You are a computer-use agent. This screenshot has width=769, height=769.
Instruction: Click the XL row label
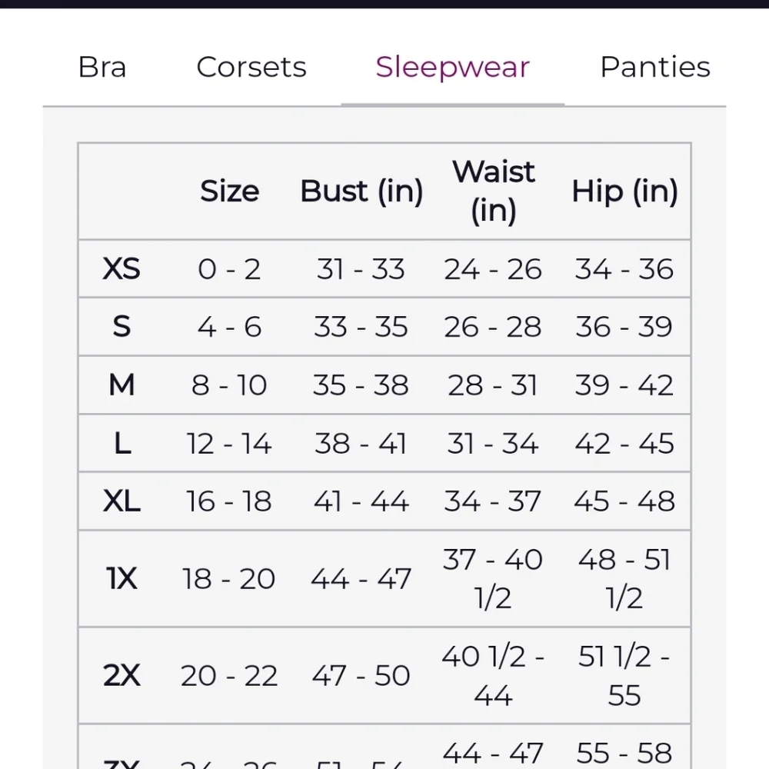pos(122,501)
